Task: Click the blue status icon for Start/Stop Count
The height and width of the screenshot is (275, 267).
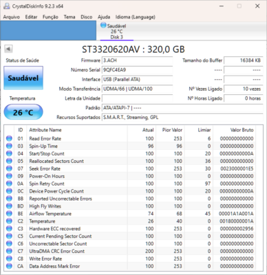Action: (9, 153)
